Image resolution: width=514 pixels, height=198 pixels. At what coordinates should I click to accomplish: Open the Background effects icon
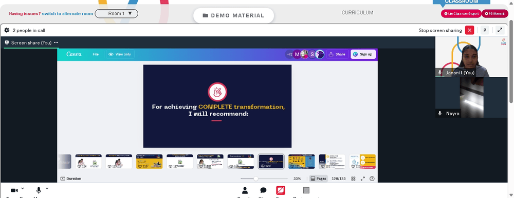click(306, 190)
